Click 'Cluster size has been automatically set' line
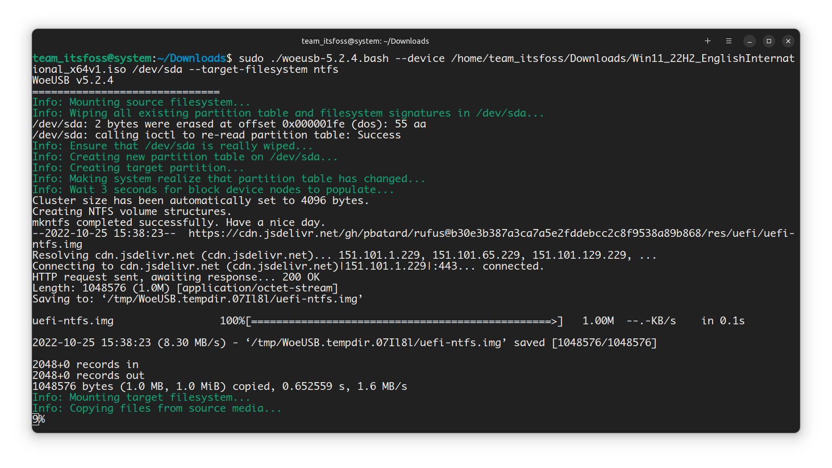The image size is (832, 468). click(201, 200)
